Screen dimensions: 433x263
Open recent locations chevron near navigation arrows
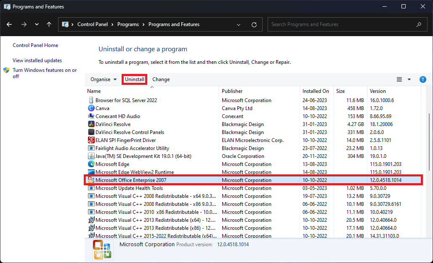[x=37, y=24]
